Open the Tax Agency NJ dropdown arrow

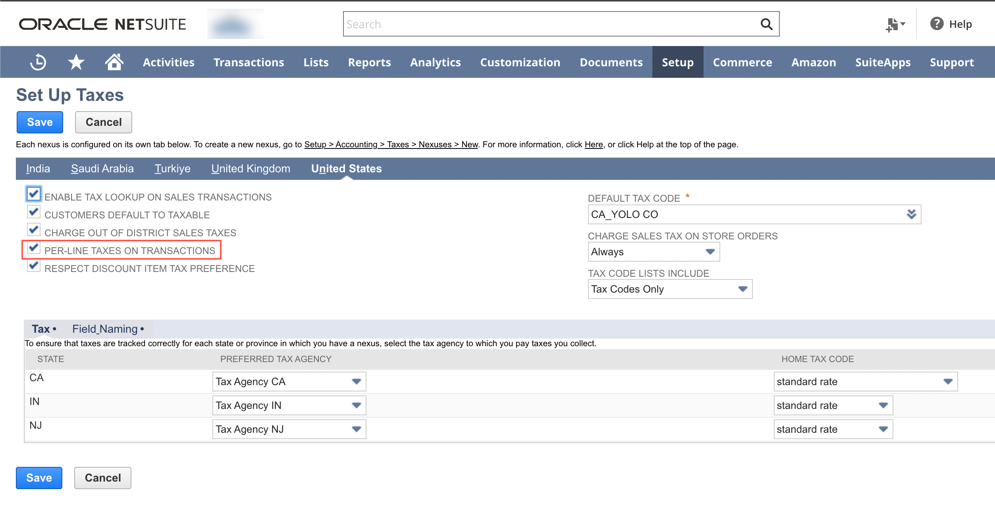click(355, 429)
